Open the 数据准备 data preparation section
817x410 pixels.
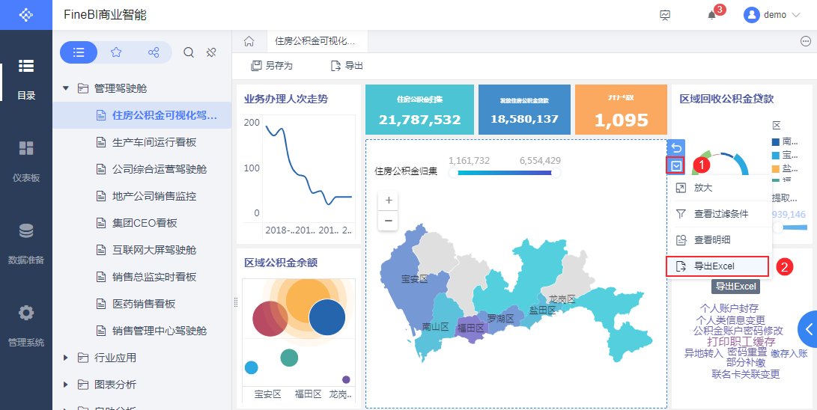click(26, 244)
